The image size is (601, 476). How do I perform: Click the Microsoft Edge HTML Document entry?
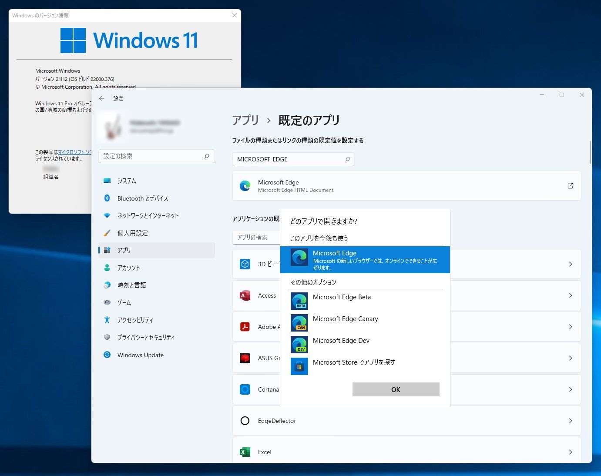pos(406,186)
